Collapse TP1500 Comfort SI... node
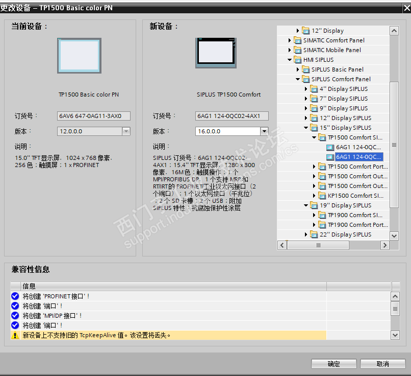The image size is (411, 376). click(x=314, y=137)
